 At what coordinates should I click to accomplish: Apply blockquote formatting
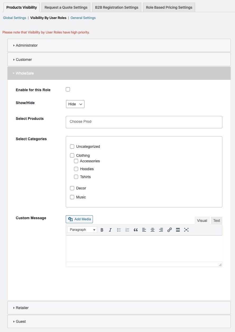pyautogui.click(x=136, y=230)
